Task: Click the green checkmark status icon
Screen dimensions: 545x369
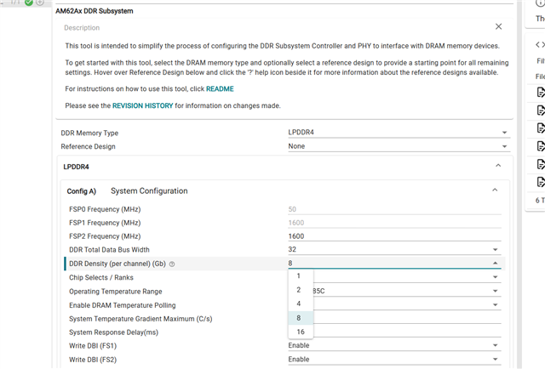Action: (x=29, y=3)
